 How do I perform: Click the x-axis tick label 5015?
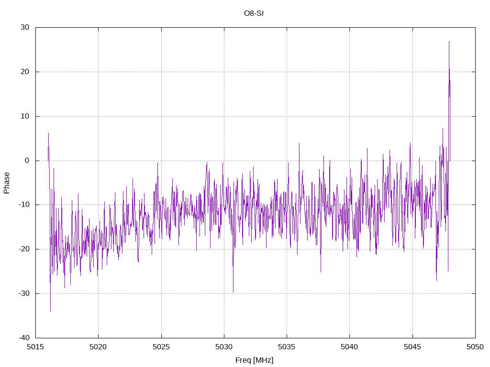35,347
